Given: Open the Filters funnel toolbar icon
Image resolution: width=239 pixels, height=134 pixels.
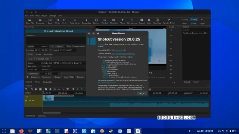Looking at the screenshot, I should click(x=122, y=21).
